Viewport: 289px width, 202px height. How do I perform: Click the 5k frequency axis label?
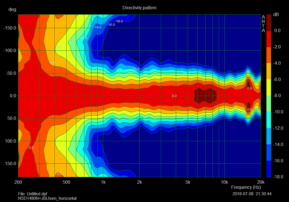click(188, 182)
